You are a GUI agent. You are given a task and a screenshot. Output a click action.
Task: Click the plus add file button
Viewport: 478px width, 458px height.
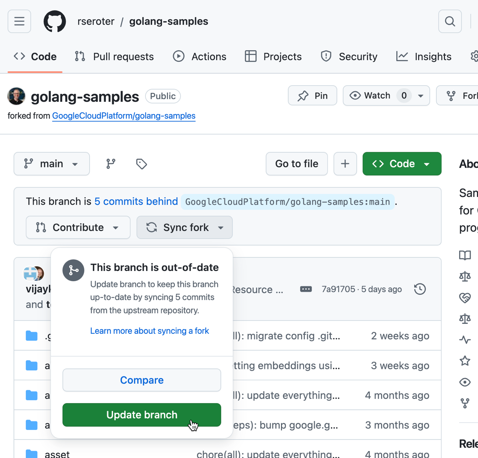click(345, 164)
